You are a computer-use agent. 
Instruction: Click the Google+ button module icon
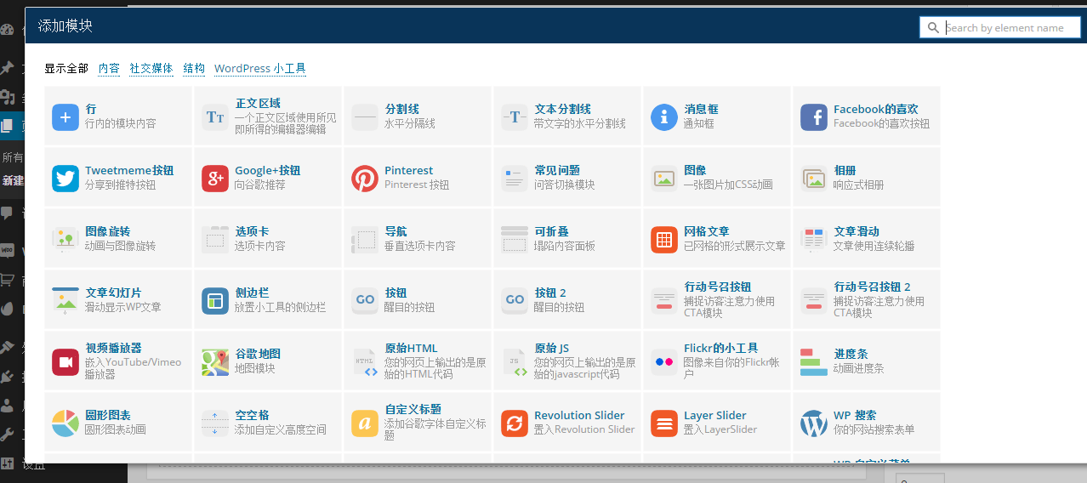point(215,179)
